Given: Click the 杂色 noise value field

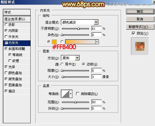Looking at the screenshot, I should pyautogui.click(x=96, y=35).
